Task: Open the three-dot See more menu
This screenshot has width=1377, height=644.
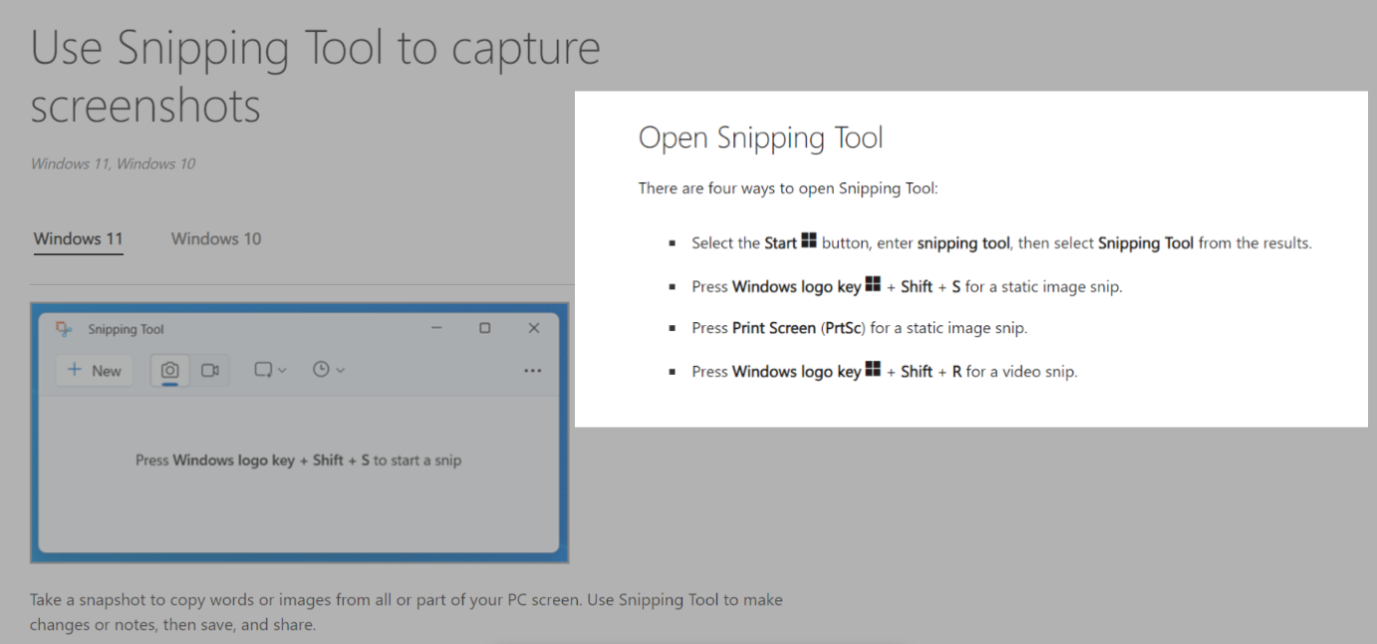Action: point(533,371)
